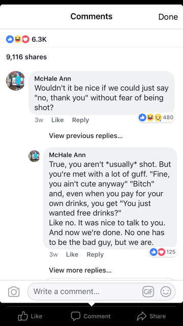View the 480 reactions on first comment
183x326 pixels.
[156, 118]
